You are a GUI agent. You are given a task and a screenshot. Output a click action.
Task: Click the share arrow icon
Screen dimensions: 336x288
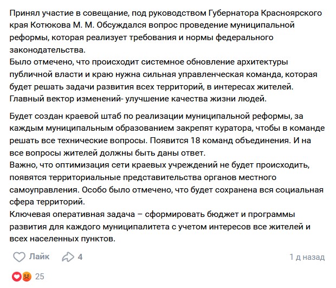[x=68, y=257]
